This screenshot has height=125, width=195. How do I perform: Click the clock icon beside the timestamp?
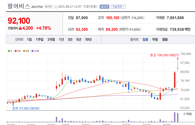click(x=56, y=7)
